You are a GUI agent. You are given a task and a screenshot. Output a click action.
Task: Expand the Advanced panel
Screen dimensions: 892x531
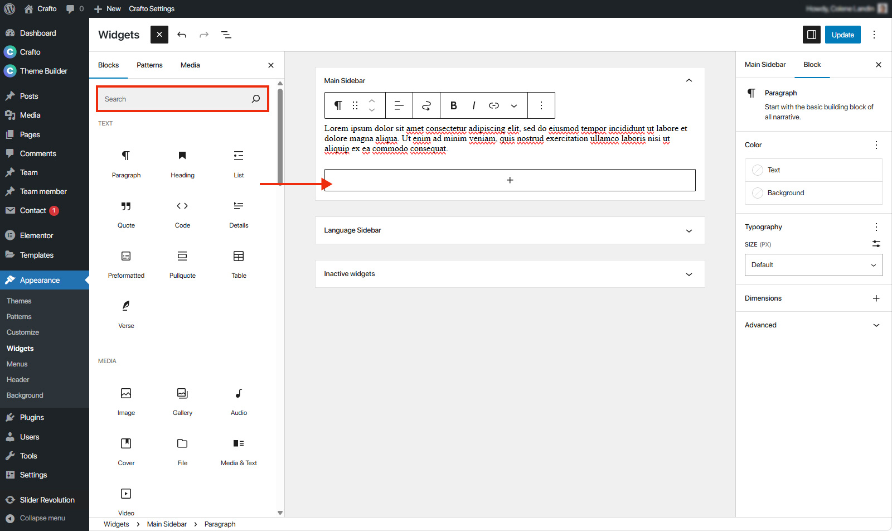click(814, 325)
